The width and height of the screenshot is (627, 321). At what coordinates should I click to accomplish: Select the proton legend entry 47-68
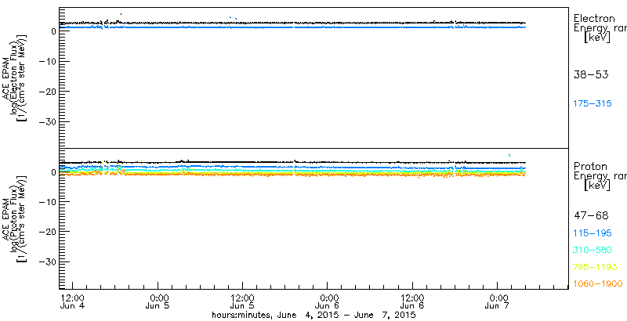(591, 216)
